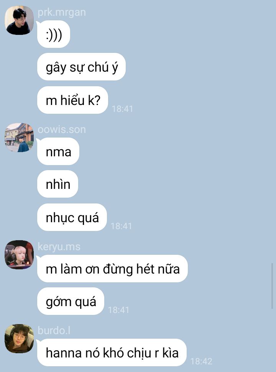Select the "m hiểu k?" message bubble
The width and height of the screenshot is (276, 372).
point(72,100)
